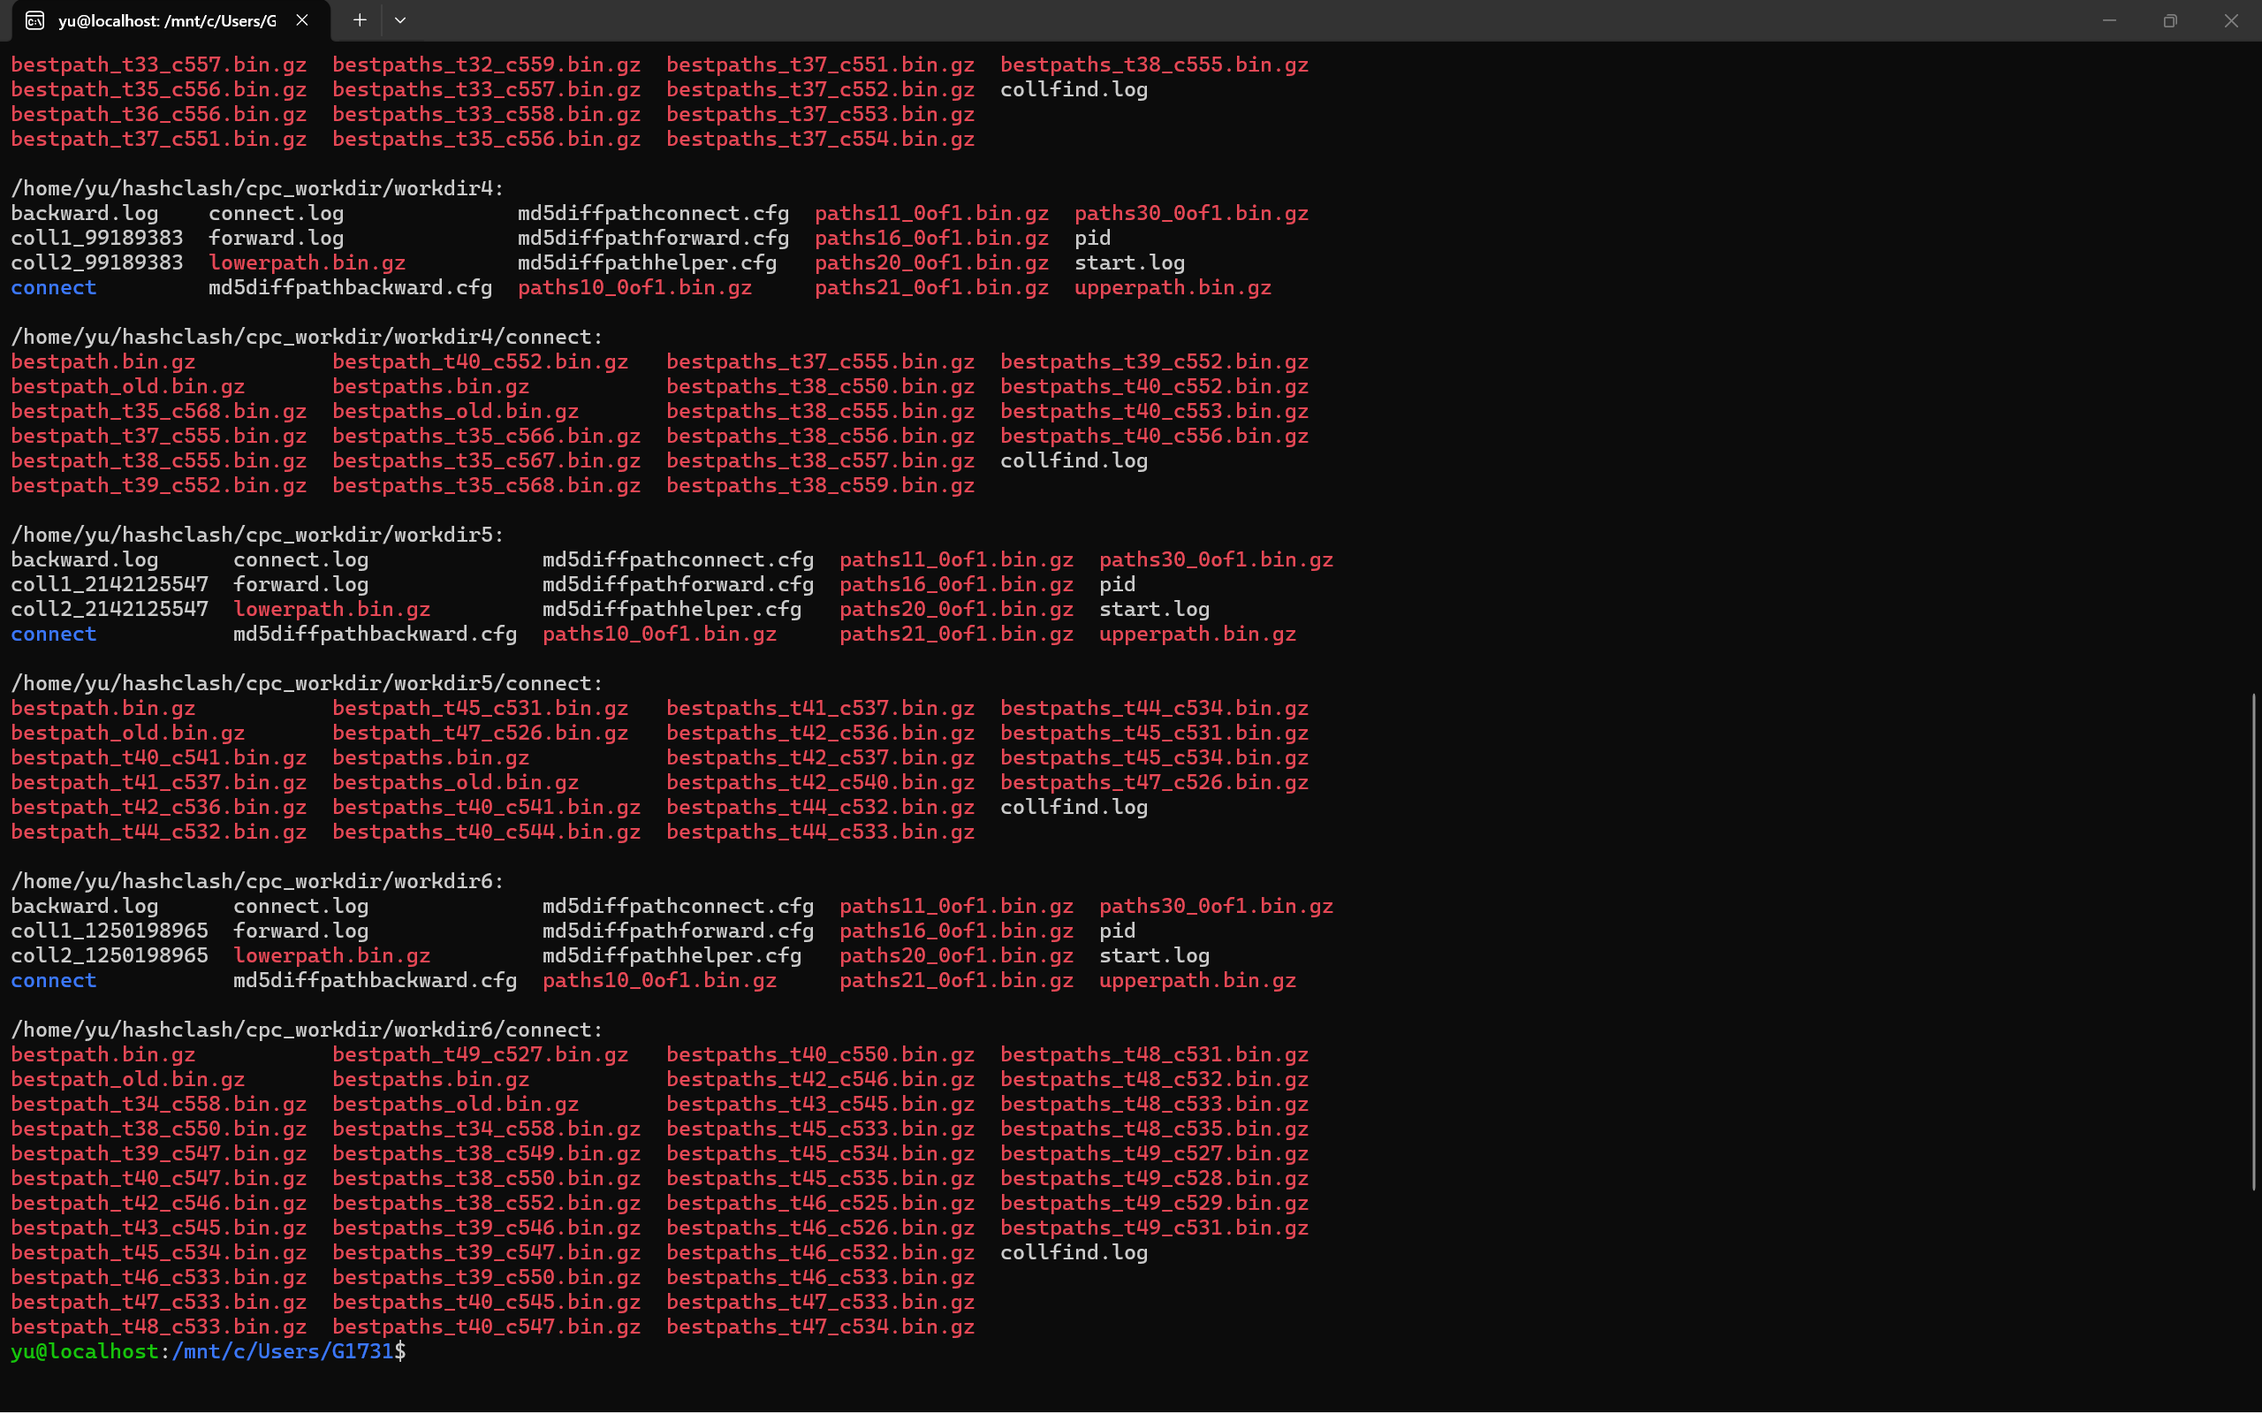Click coll1_2142125547 file name in workdir5
The image size is (2262, 1414).
click(x=110, y=584)
